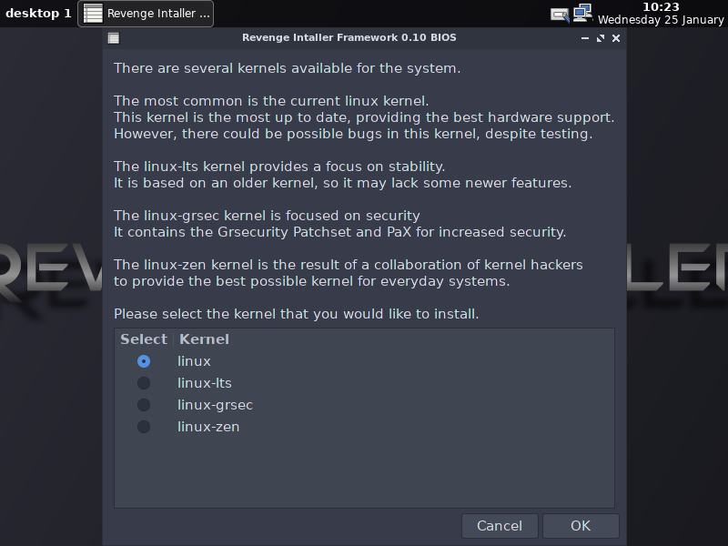Screen dimensions: 728x546
Task: Click the Select column header
Action: click(x=144, y=339)
